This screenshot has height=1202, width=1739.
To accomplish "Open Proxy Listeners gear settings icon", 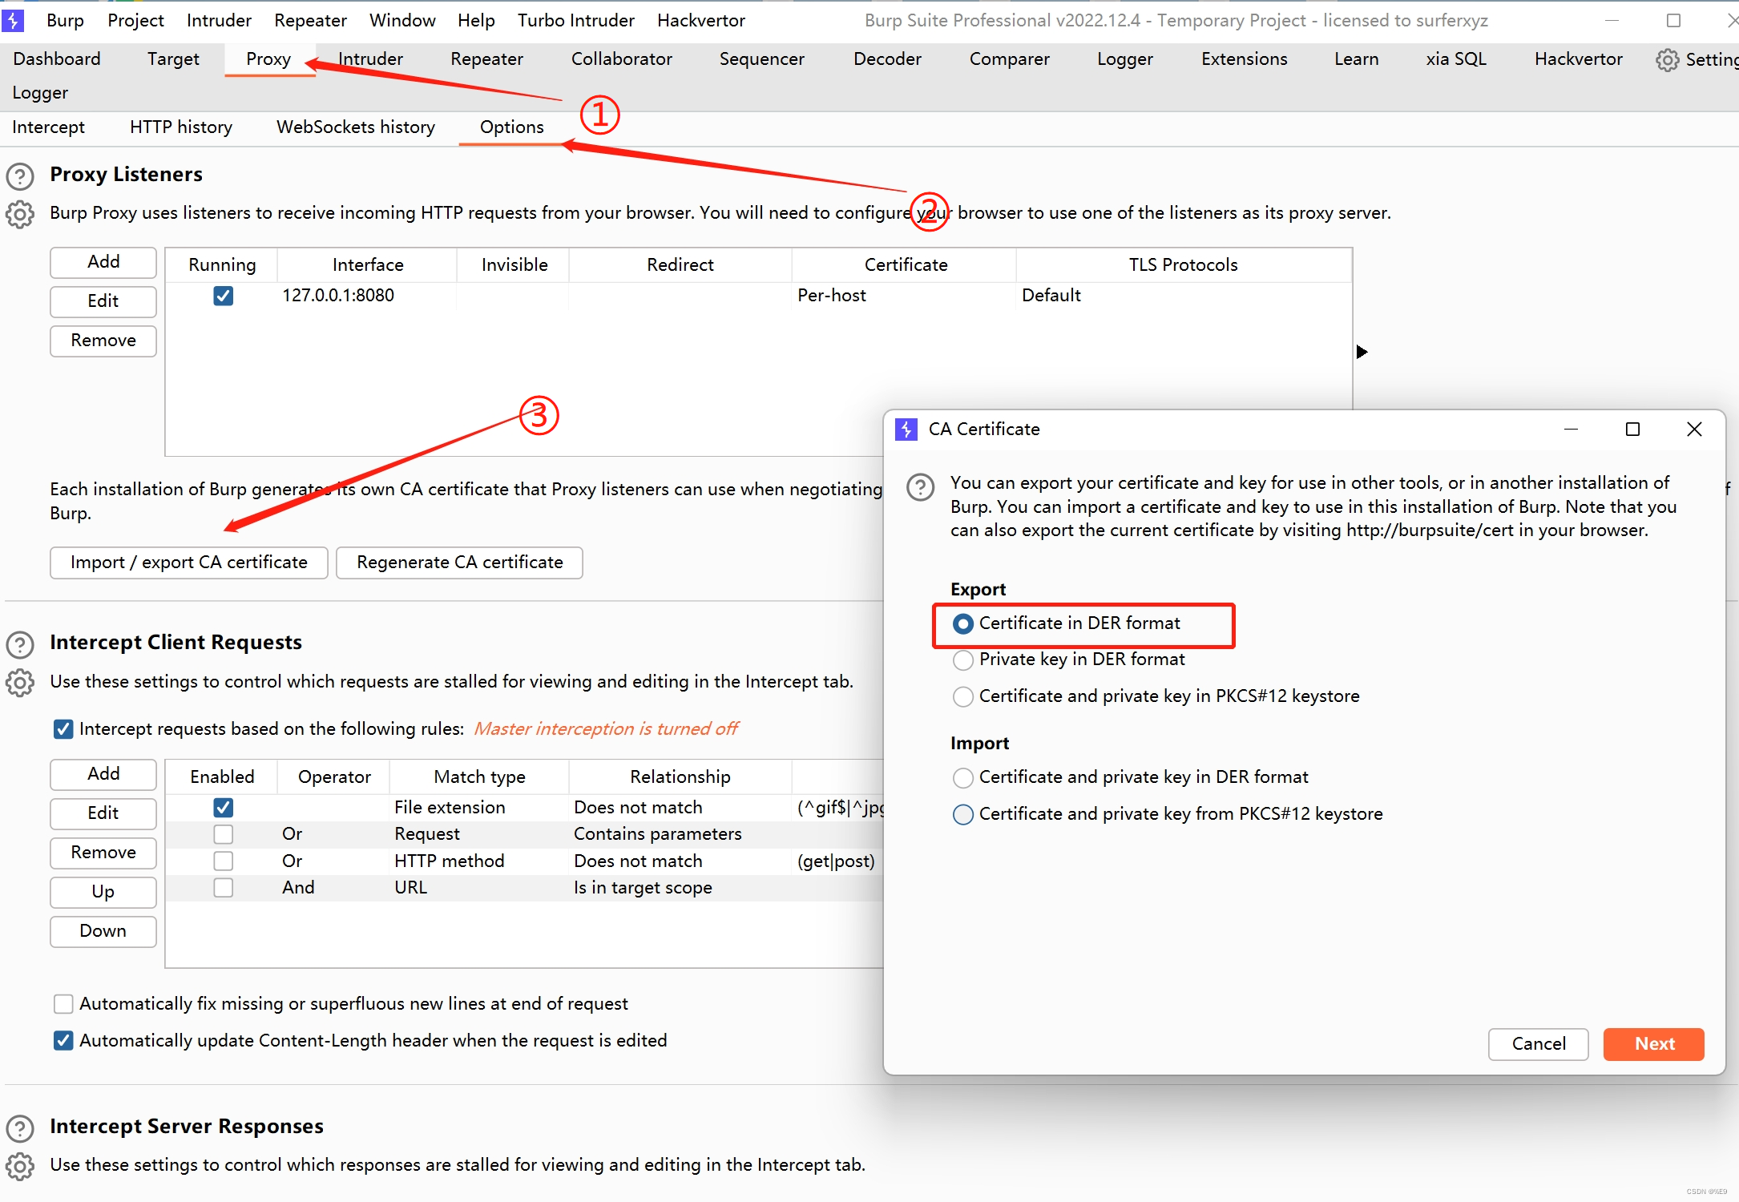I will 20,214.
